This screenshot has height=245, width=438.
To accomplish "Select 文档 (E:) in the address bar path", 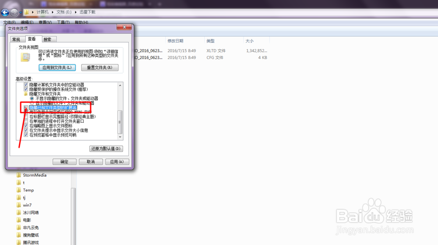I will tap(64, 12).
